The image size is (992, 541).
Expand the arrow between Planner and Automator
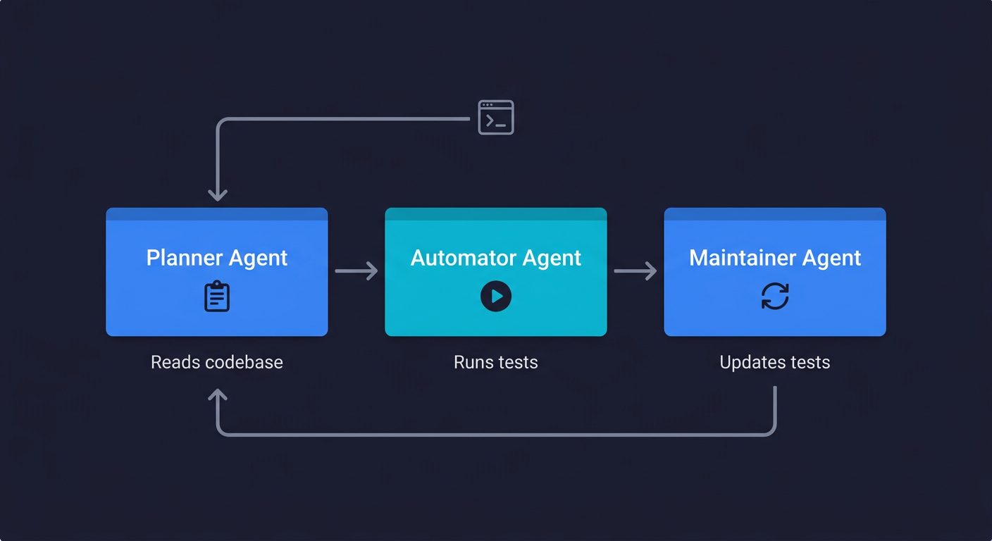(356, 270)
